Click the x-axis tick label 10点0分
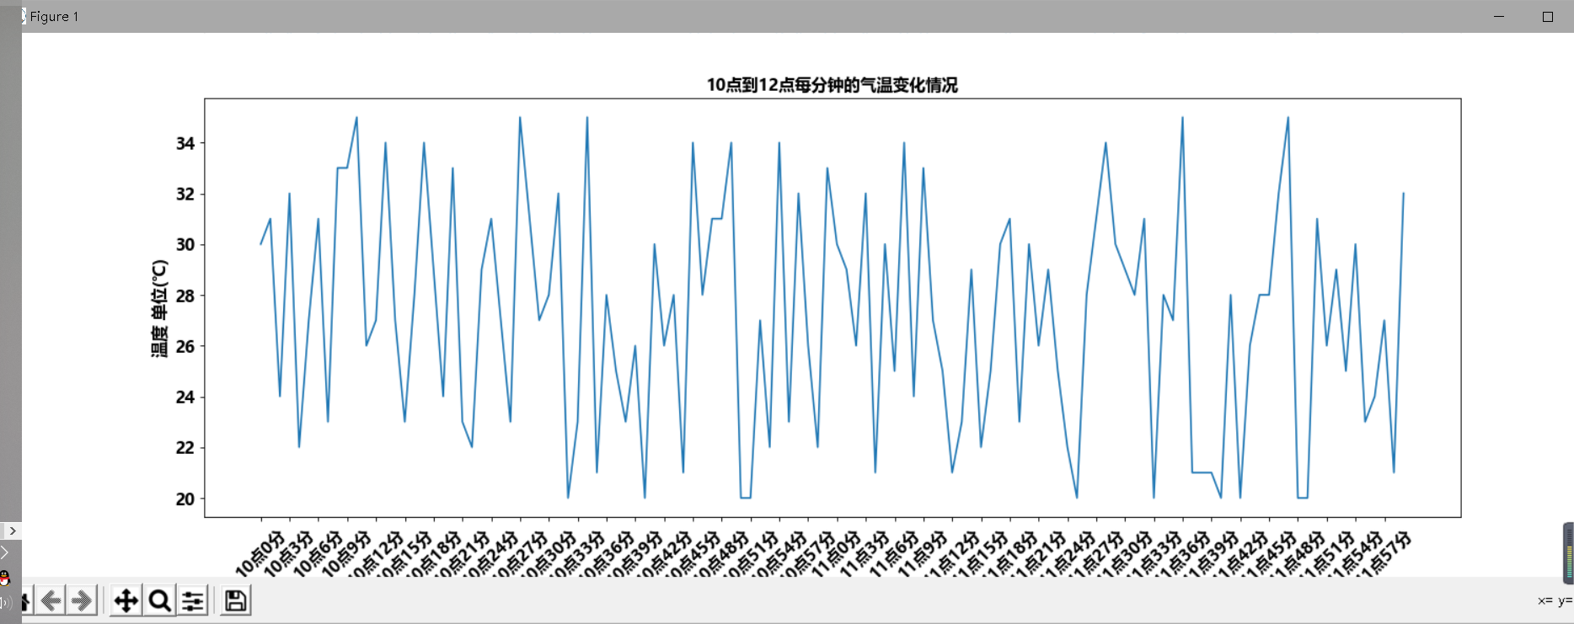The image size is (1574, 624). coord(260,553)
